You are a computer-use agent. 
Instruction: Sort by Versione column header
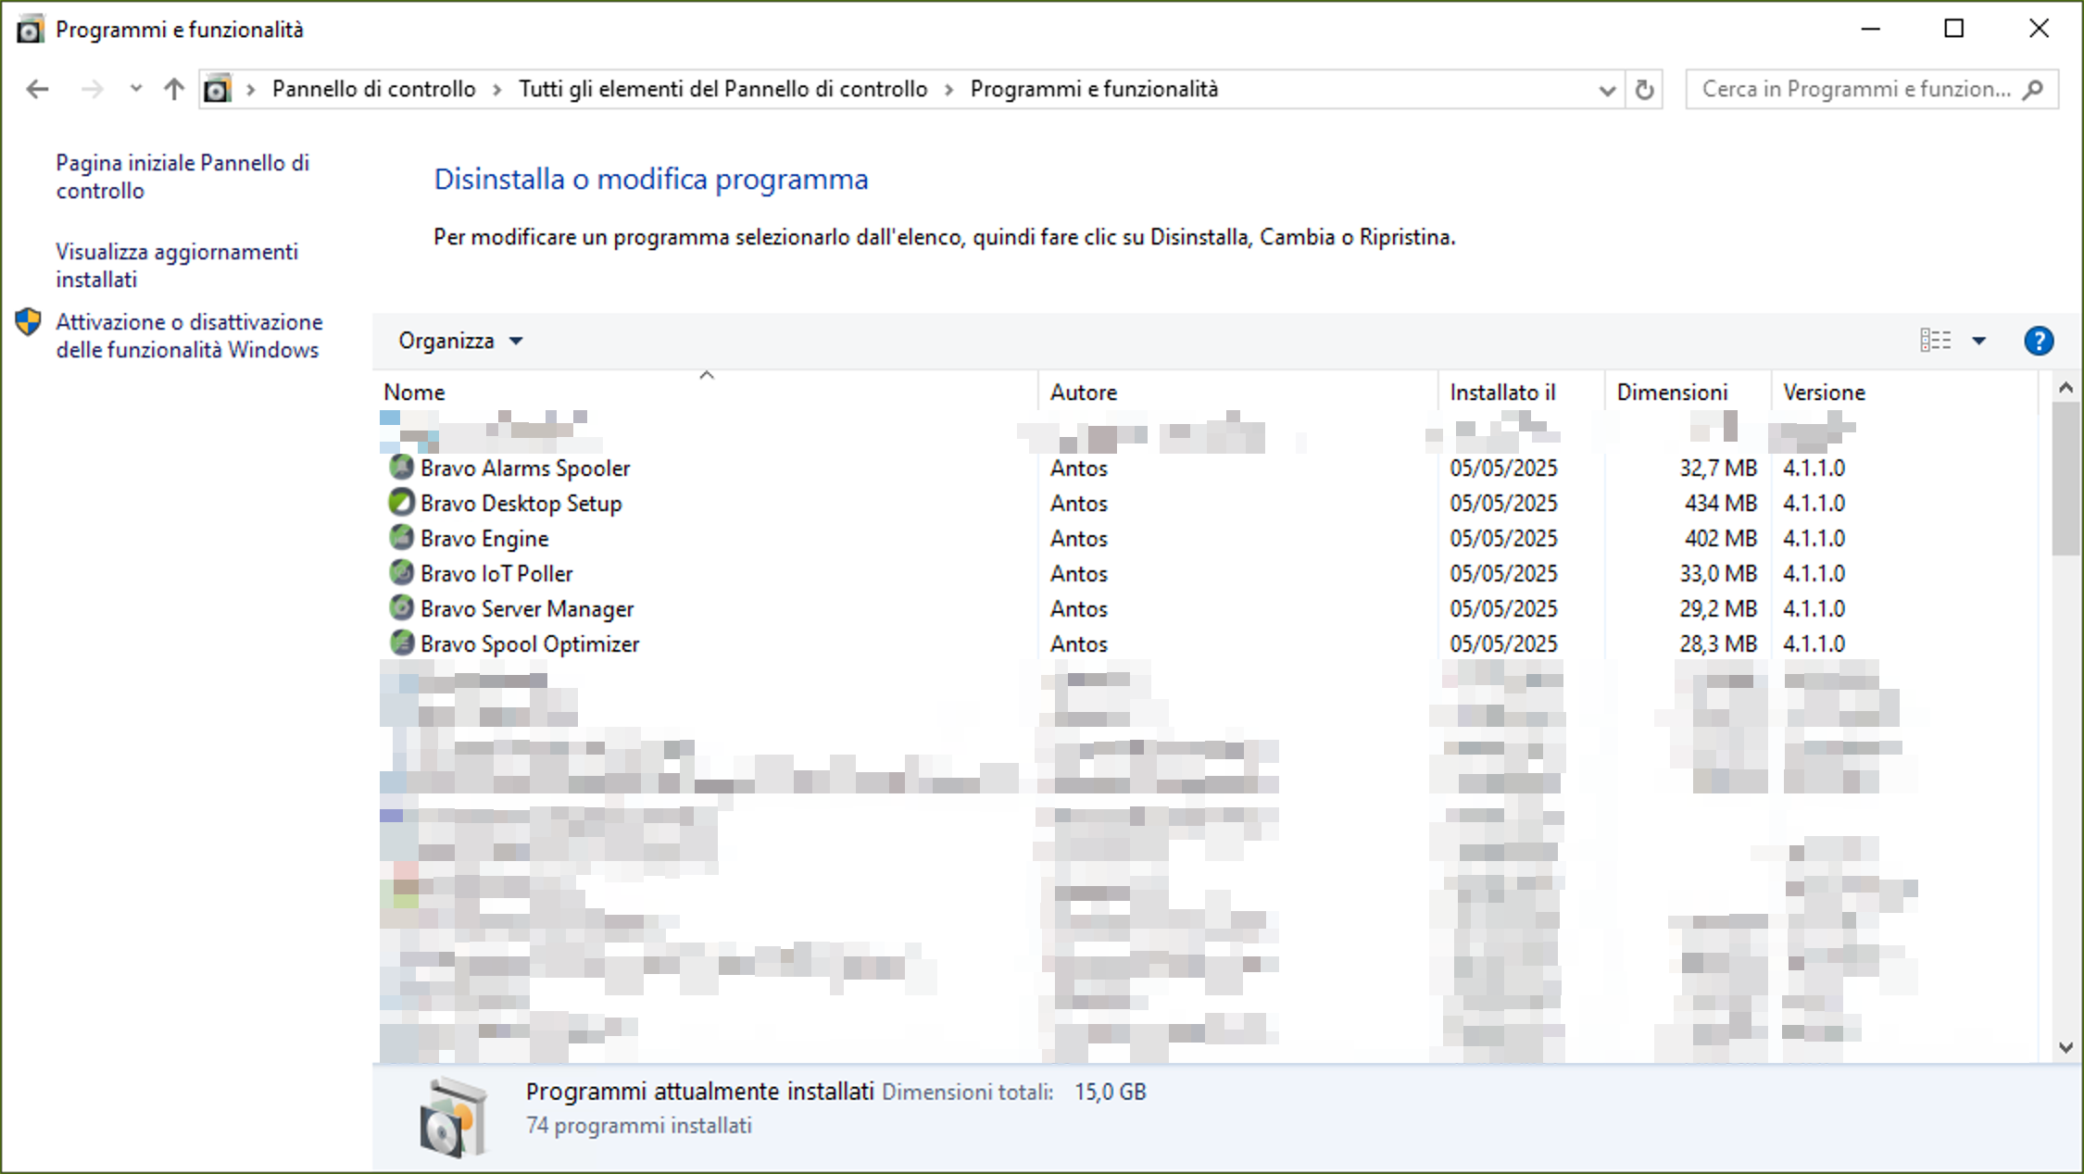(1905, 393)
